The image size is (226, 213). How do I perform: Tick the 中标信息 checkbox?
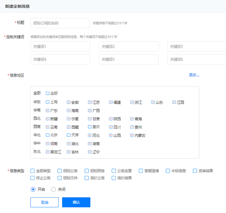168,171
